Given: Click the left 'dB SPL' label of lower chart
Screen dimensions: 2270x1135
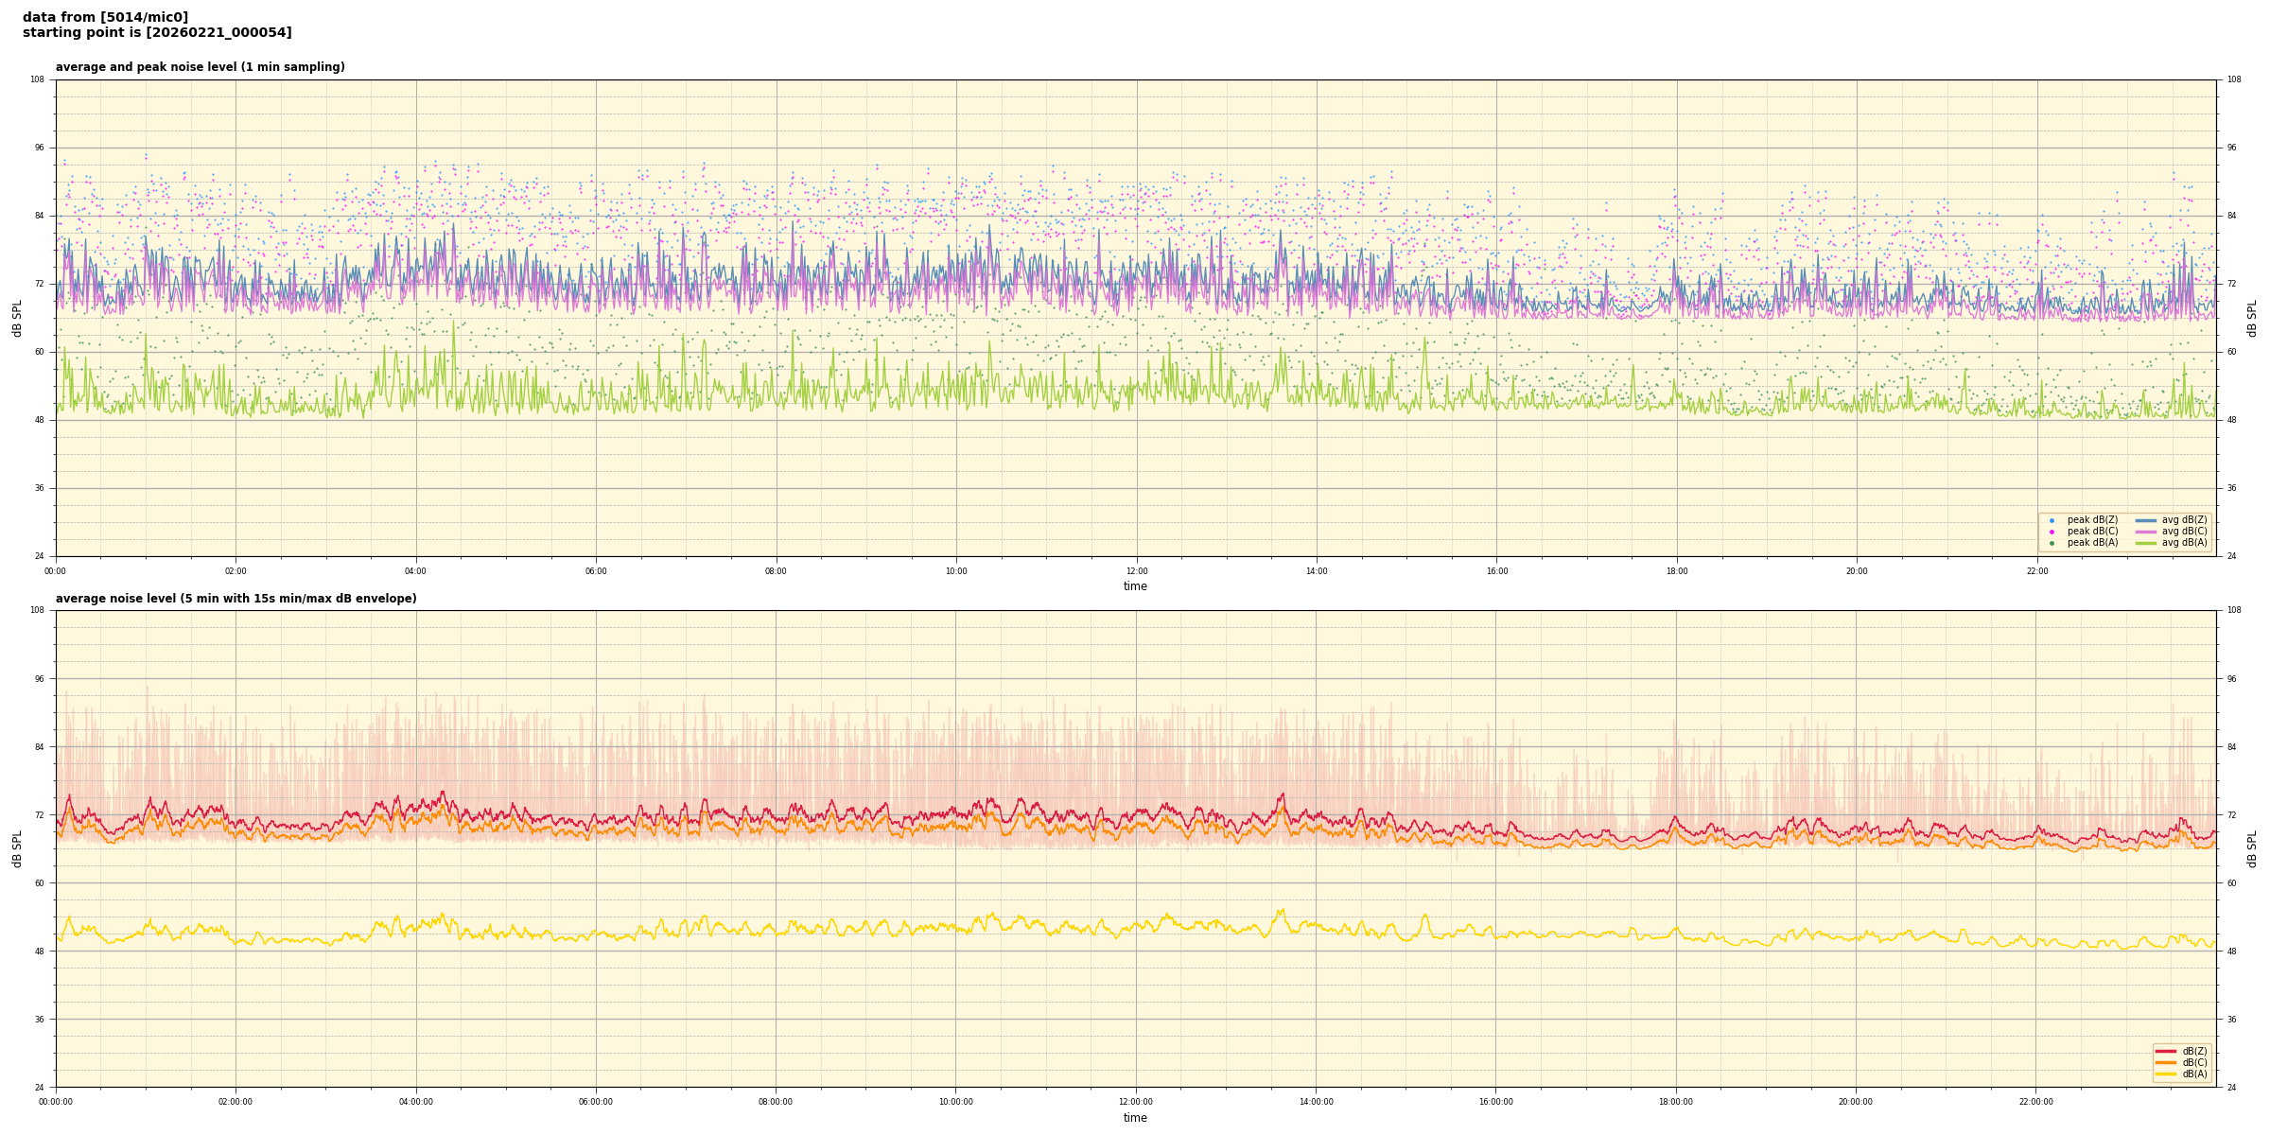Looking at the screenshot, I should (17, 848).
